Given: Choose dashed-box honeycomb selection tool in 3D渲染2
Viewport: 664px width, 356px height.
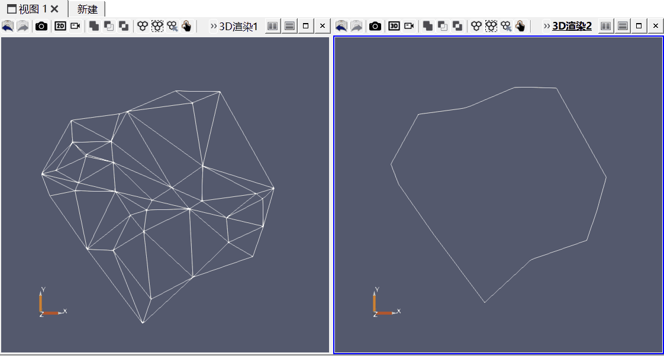Looking at the screenshot, I should pos(491,26).
